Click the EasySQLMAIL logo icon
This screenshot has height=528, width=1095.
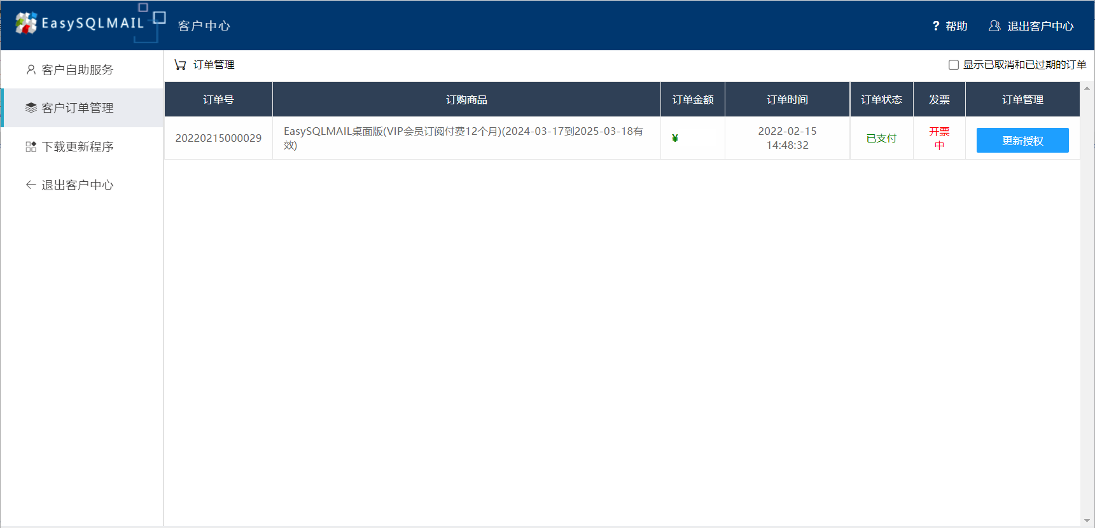click(x=26, y=24)
